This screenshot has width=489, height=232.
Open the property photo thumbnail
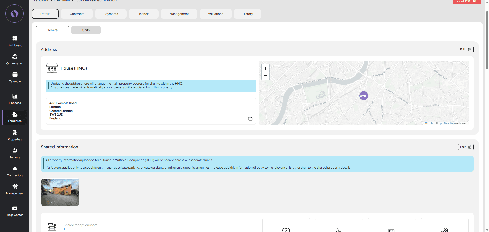(x=60, y=192)
